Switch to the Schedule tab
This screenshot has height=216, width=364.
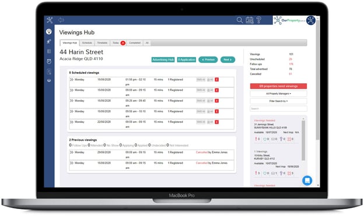point(87,43)
